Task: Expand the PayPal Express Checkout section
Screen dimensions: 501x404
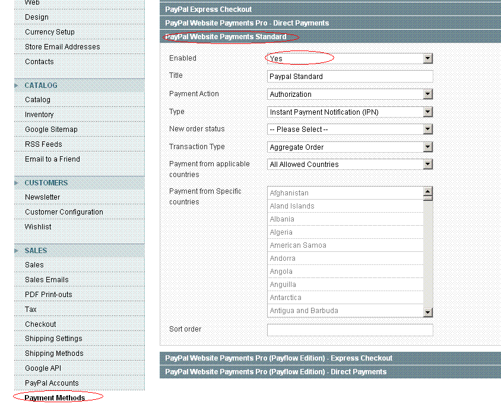Action: (x=330, y=10)
